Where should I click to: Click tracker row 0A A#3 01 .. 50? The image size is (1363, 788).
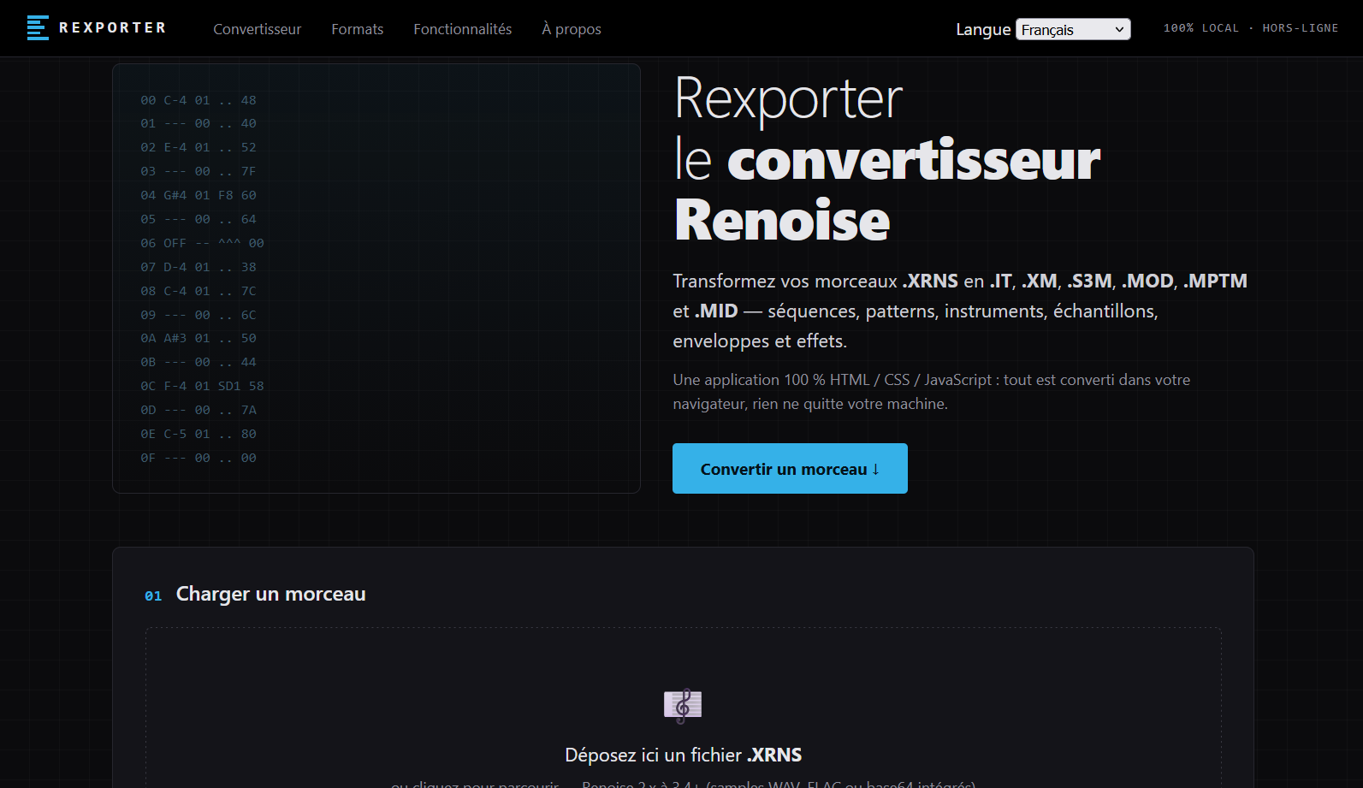(199, 338)
